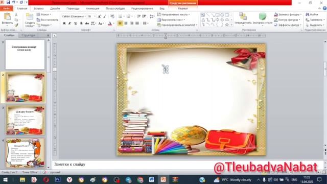
Task: Click Преобразовать в SmartArt button
Action: coord(177,25)
